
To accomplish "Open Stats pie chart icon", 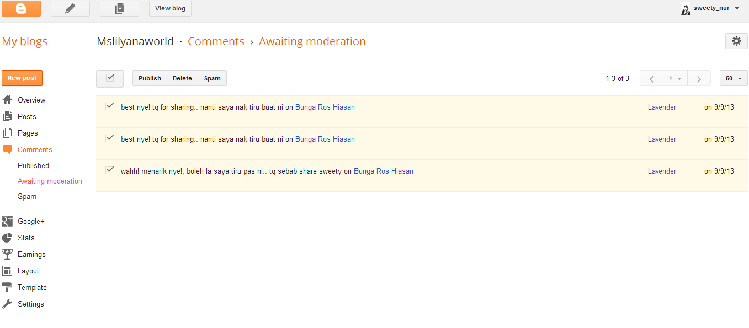I will click(x=7, y=238).
